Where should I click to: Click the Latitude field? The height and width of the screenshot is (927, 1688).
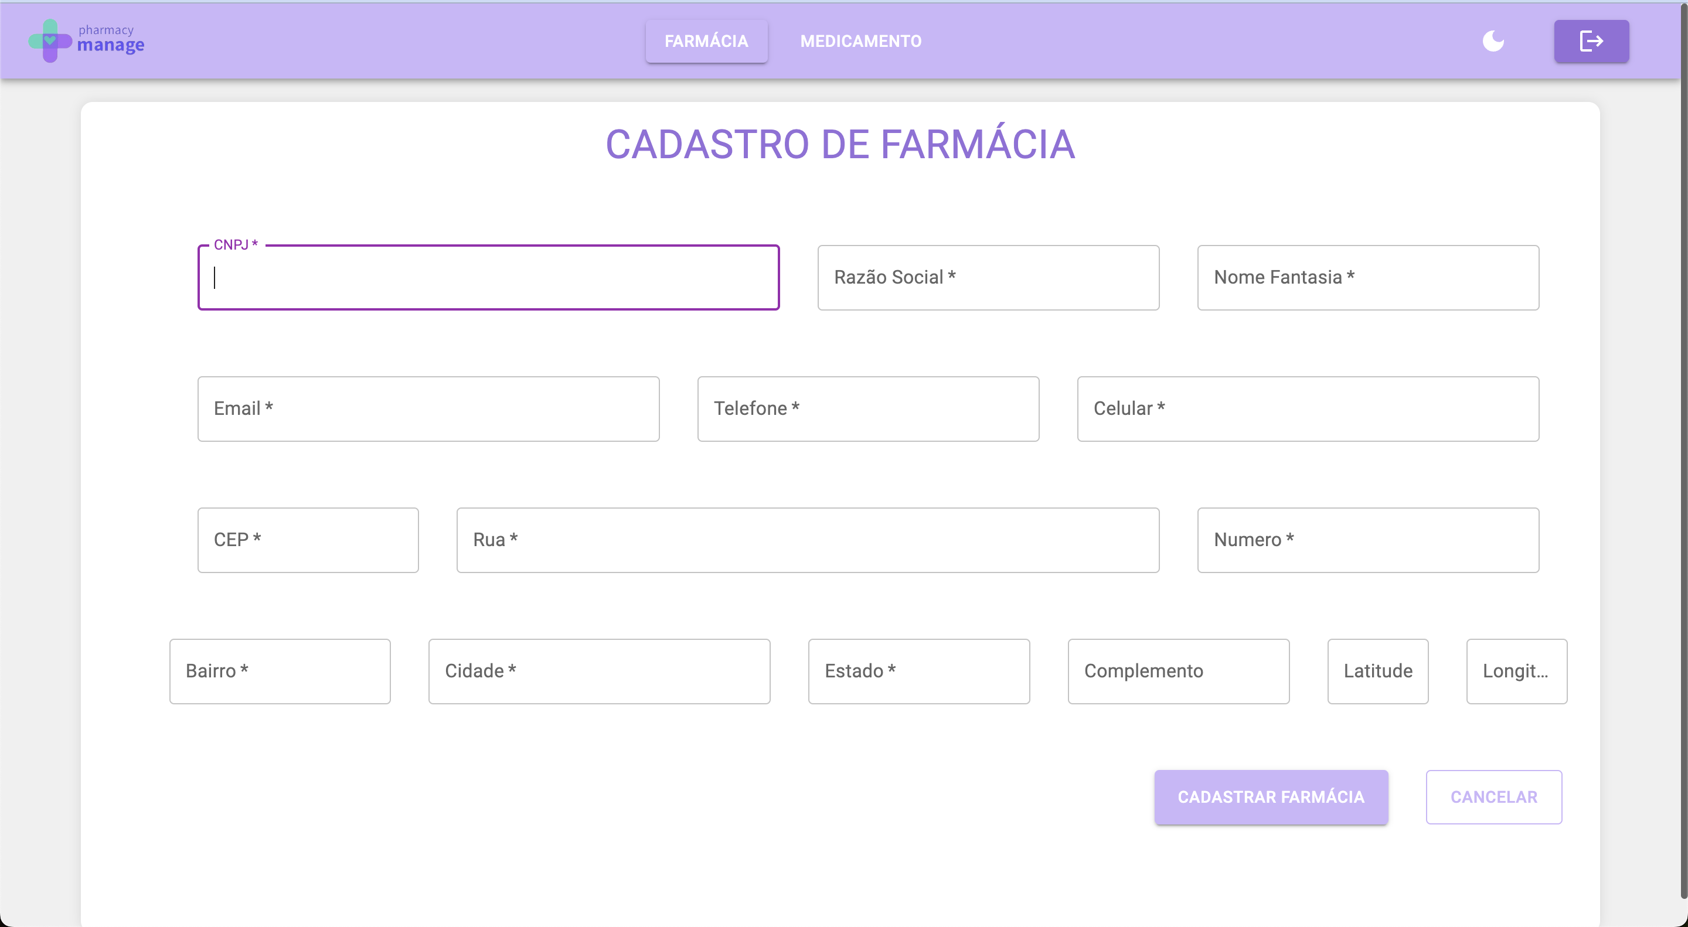(x=1377, y=671)
